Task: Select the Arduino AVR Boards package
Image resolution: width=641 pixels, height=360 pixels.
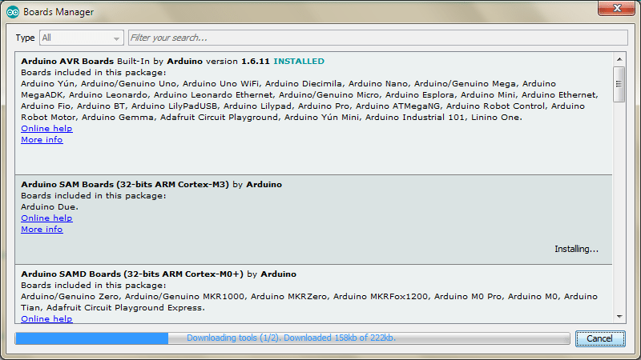Action: [x=320, y=160]
